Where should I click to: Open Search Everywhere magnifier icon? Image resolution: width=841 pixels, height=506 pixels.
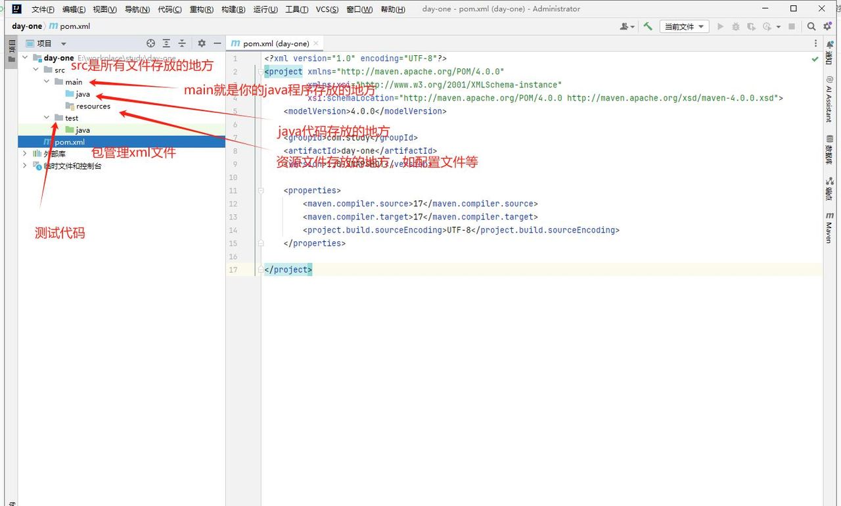pos(811,26)
